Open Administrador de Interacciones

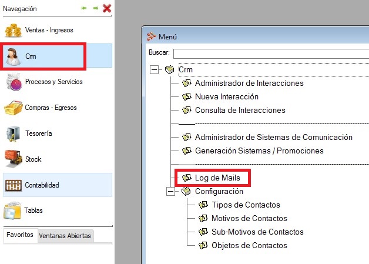tap(249, 83)
